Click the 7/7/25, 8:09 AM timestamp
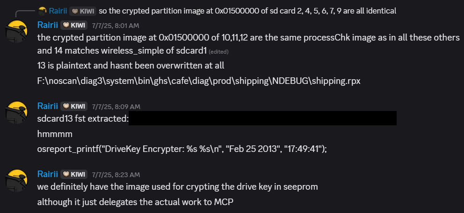The height and width of the screenshot is (213, 464). click(x=116, y=106)
